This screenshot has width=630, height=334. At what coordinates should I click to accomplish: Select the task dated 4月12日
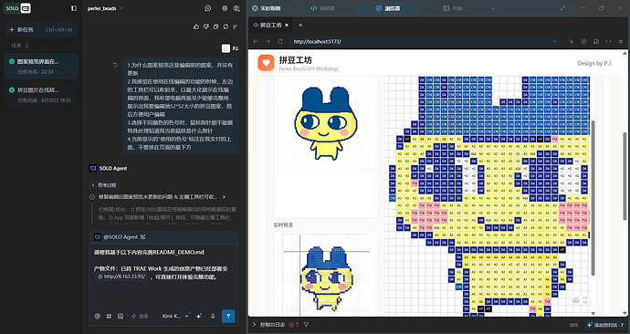[41, 95]
